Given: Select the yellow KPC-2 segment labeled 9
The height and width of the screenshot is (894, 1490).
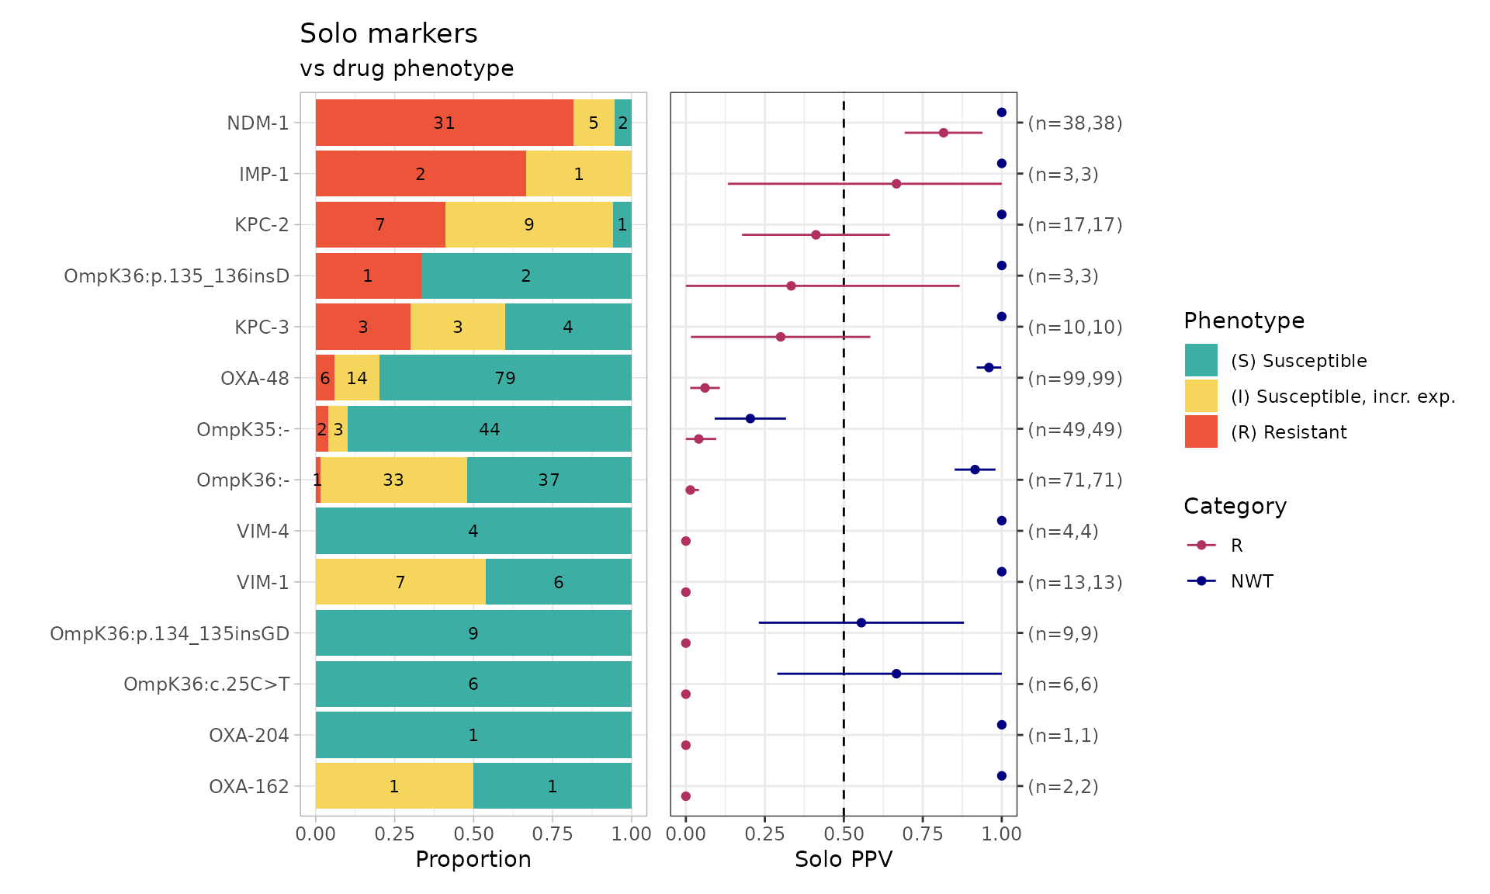Looking at the screenshot, I should [x=528, y=225].
